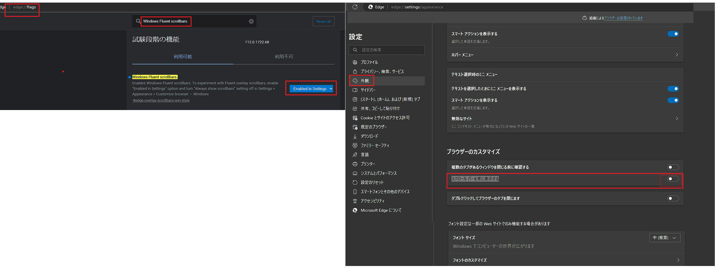716x268 pixels.
Task: Click the search magnifier in the flags search box
Action: 138,21
